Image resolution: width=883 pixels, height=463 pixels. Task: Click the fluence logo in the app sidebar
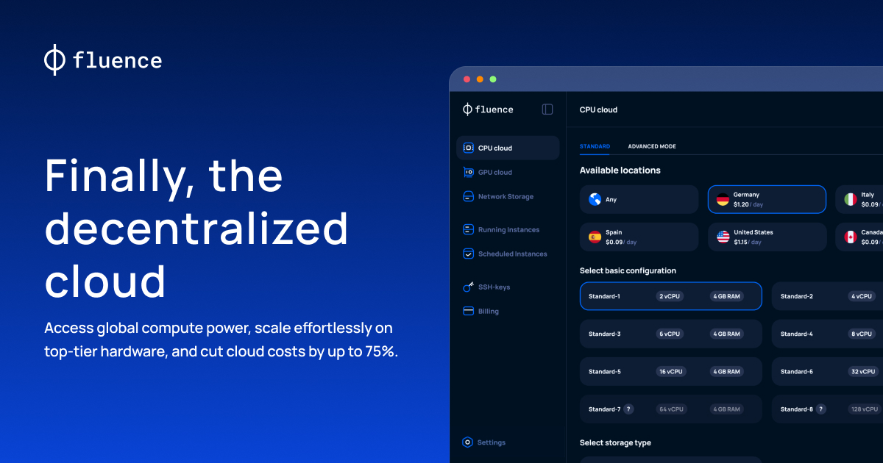click(488, 110)
